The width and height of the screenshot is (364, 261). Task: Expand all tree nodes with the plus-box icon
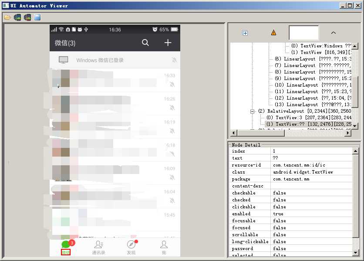(245, 33)
